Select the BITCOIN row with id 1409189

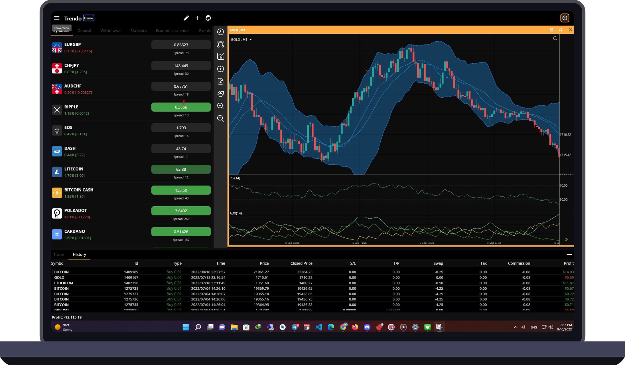click(312, 272)
